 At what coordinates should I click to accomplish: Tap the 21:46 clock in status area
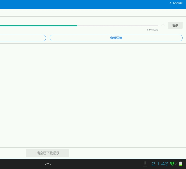(160, 164)
